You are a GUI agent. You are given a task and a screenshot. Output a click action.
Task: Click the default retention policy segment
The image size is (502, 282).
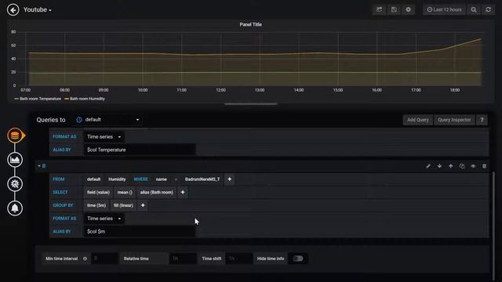click(x=93, y=179)
